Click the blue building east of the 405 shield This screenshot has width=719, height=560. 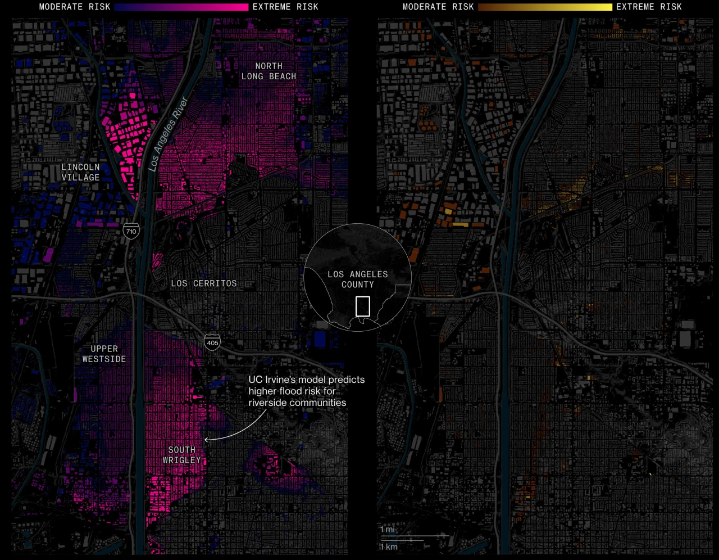coord(320,339)
